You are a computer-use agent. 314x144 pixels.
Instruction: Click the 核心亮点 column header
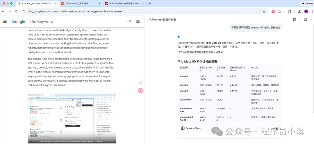point(255,68)
